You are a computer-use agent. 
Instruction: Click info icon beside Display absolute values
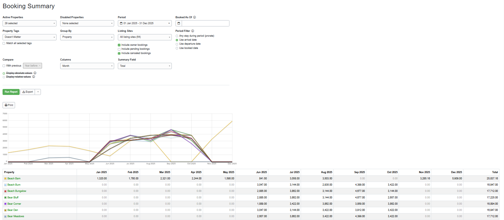[x=35, y=73]
